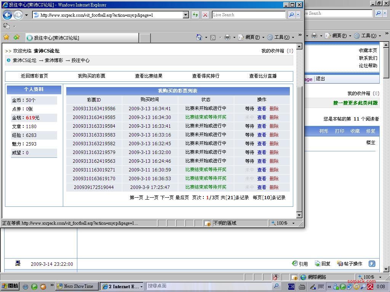Click the green Refresh page icon

[195, 15]
